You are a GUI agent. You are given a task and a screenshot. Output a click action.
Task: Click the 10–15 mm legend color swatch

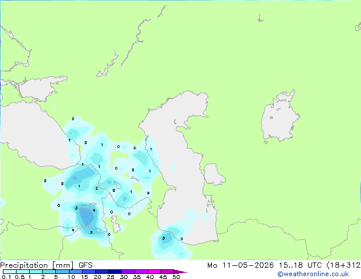click(75, 272)
